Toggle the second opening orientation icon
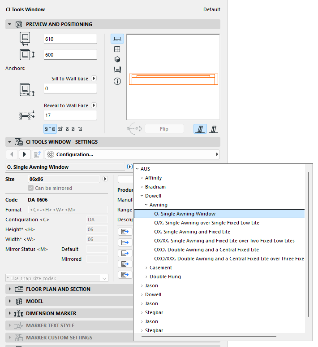This screenshot has height=347, width=318. [214, 129]
